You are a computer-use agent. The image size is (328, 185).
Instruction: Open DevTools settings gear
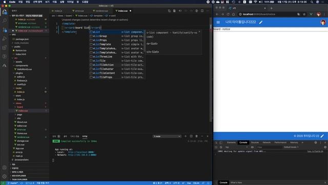click(x=316, y=142)
